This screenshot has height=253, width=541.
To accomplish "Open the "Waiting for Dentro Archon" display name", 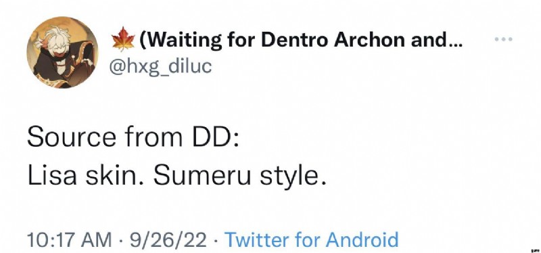I will (301, 40).
